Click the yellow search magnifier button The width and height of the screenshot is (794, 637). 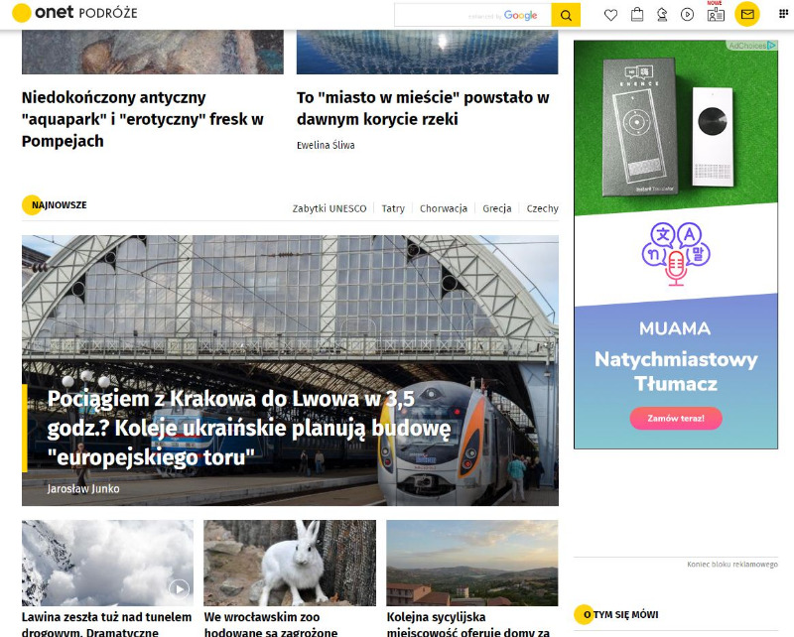566,15
